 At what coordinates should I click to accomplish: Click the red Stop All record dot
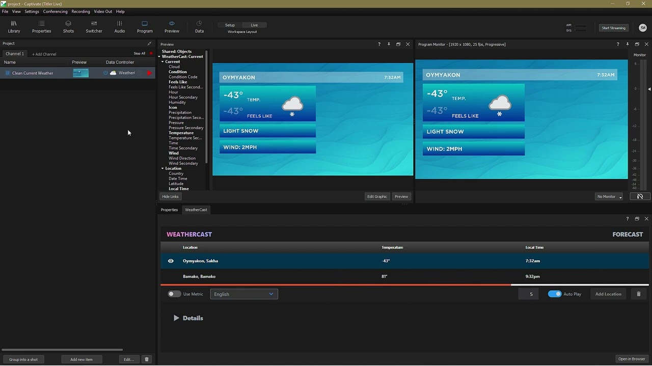coord(151,53)
